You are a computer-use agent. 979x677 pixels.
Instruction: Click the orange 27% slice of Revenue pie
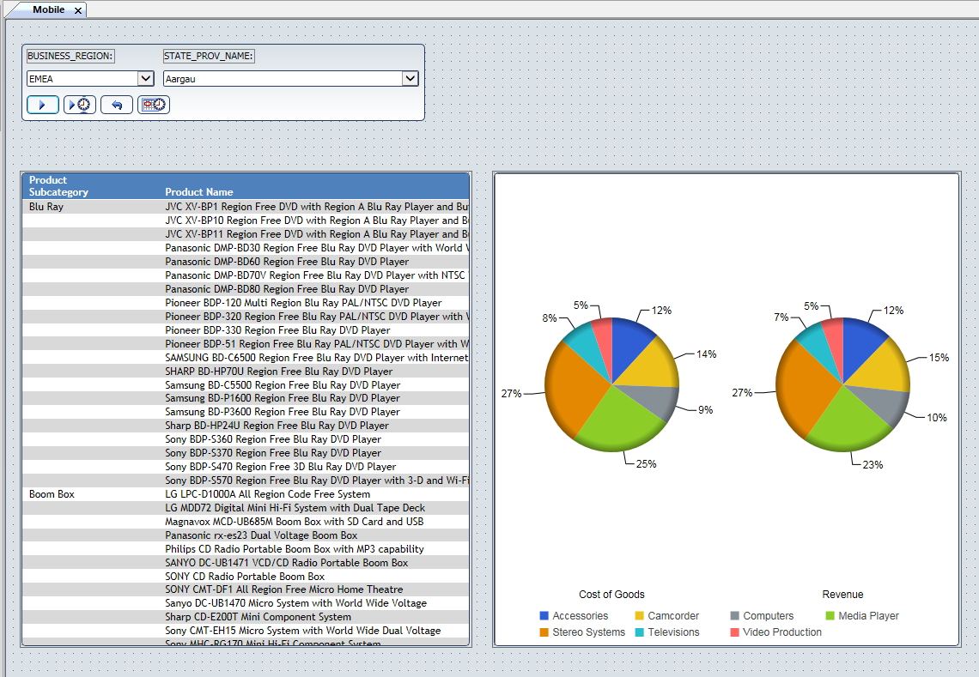coord(802,388)
